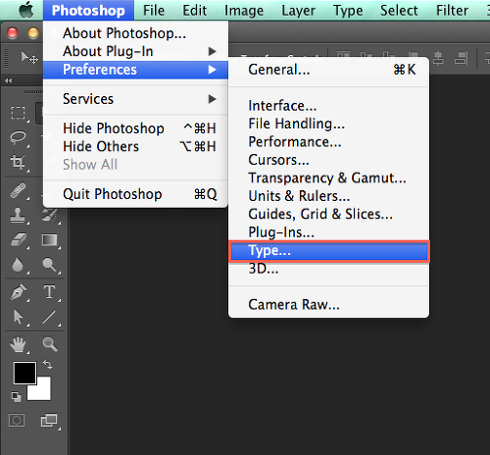Toggle Quick Mask mode
The height and width of the screenshot is (455, 490).
(17, 421)
